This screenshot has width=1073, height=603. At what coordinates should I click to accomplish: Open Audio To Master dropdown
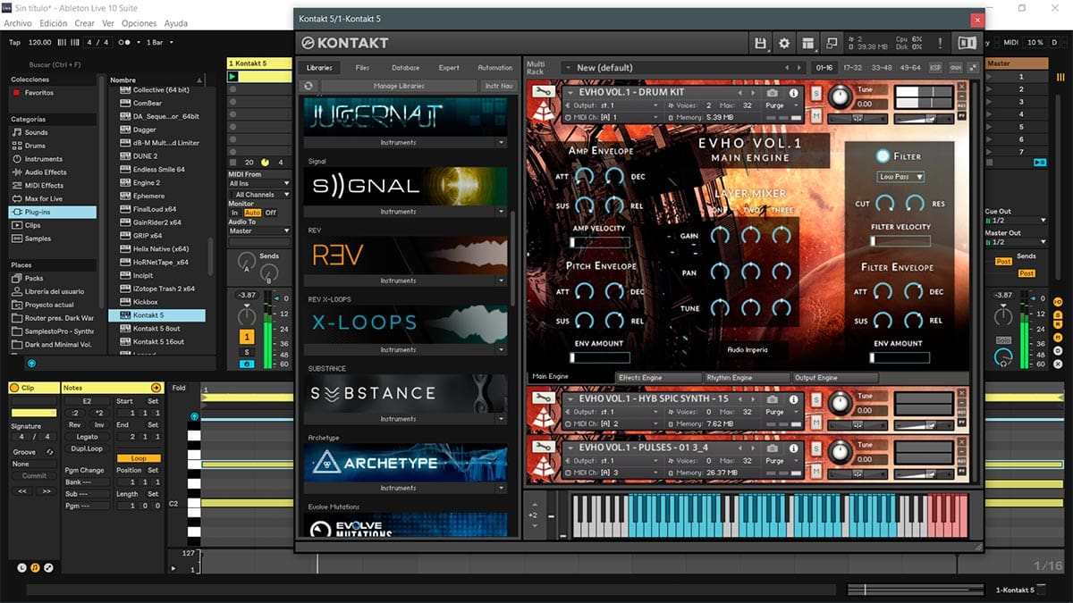point(260,230)
